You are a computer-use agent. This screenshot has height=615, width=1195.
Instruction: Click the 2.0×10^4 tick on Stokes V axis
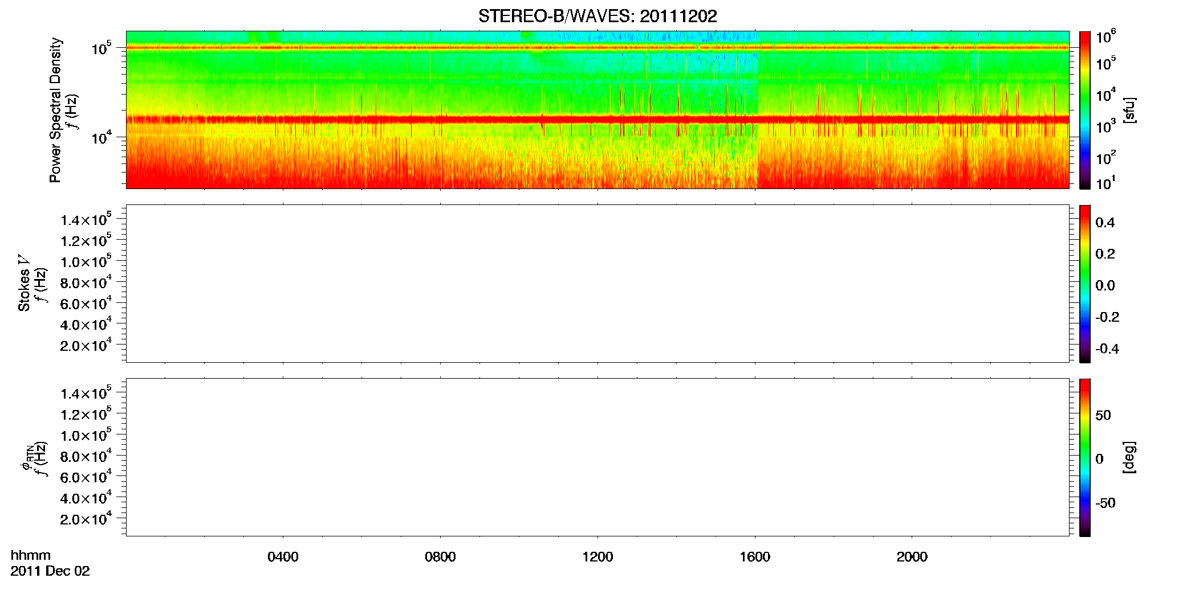(86, 346)
